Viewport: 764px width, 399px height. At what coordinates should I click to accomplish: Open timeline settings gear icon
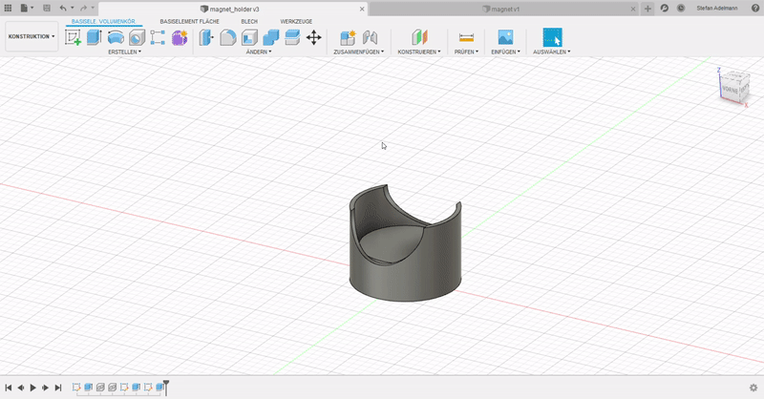753,387
